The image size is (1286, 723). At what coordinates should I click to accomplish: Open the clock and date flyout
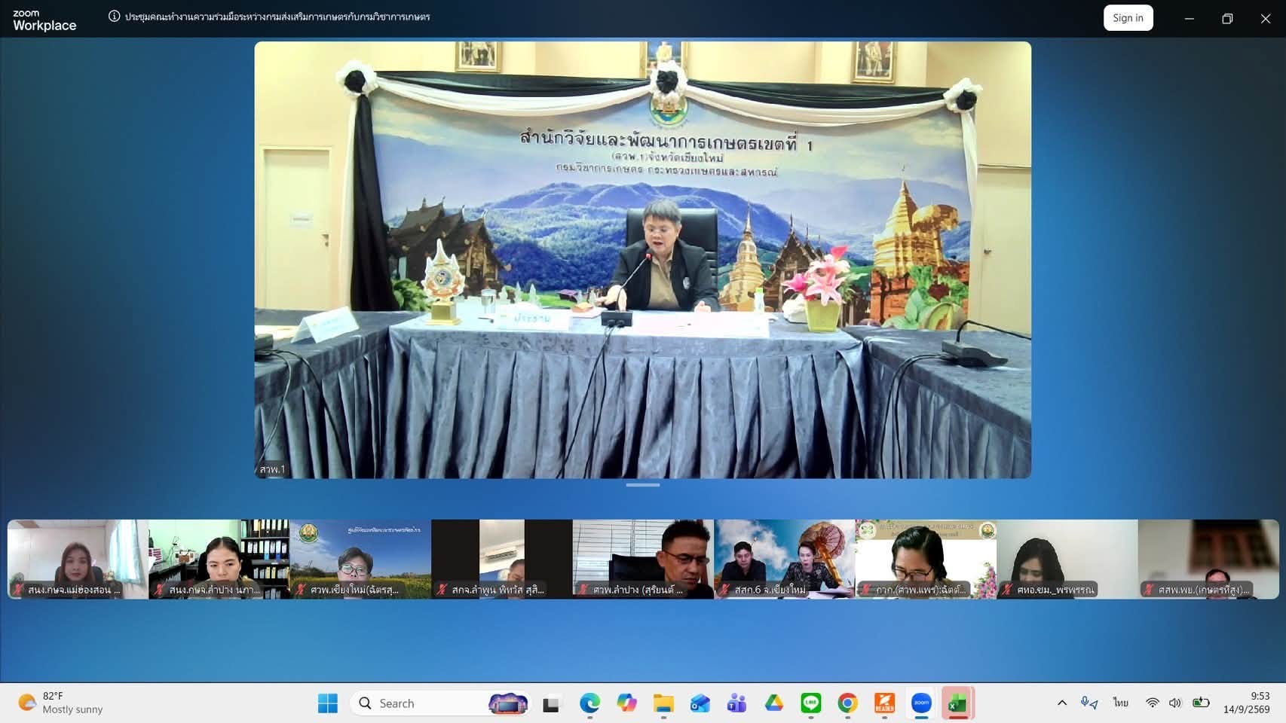1247,703
